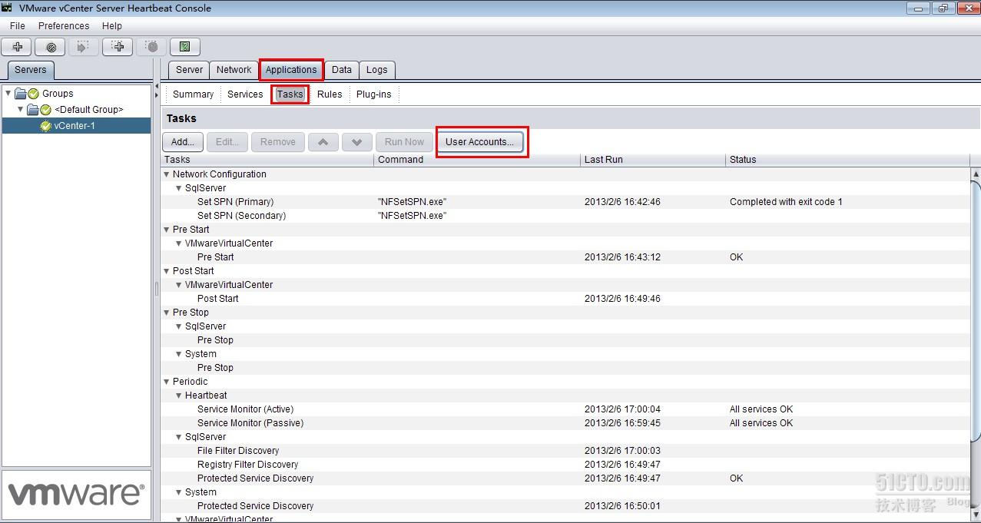Select vCenter-1 server in tree
981x523 pixels.
[x=75, y=126]
